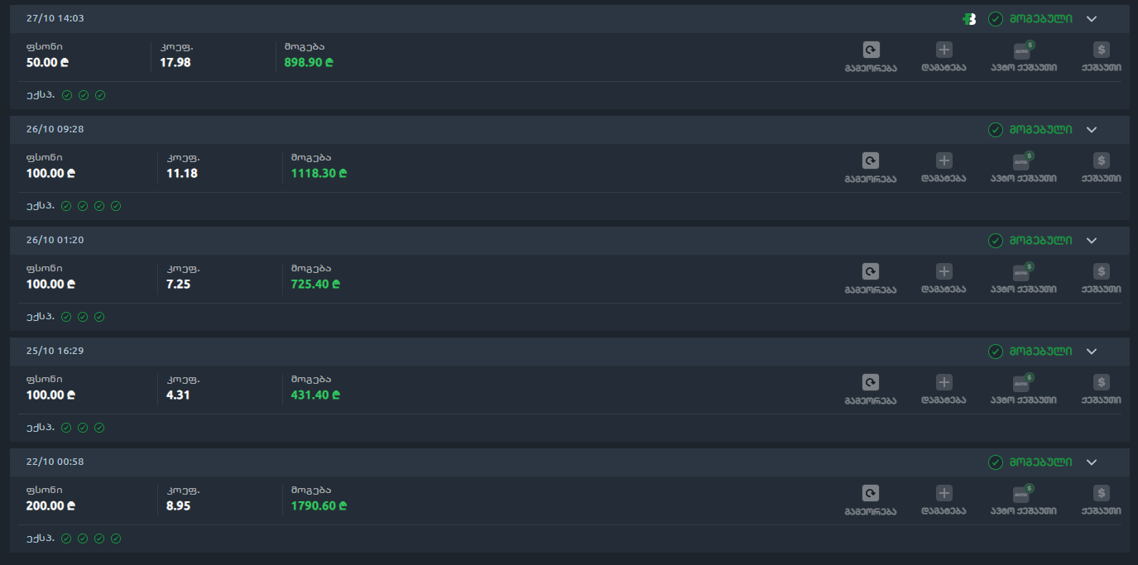Click the მოგებული status label on the 26/10 01:20 bet

[1040, 241]
